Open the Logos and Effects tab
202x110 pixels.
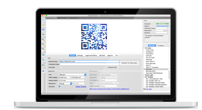coord(91,55)
